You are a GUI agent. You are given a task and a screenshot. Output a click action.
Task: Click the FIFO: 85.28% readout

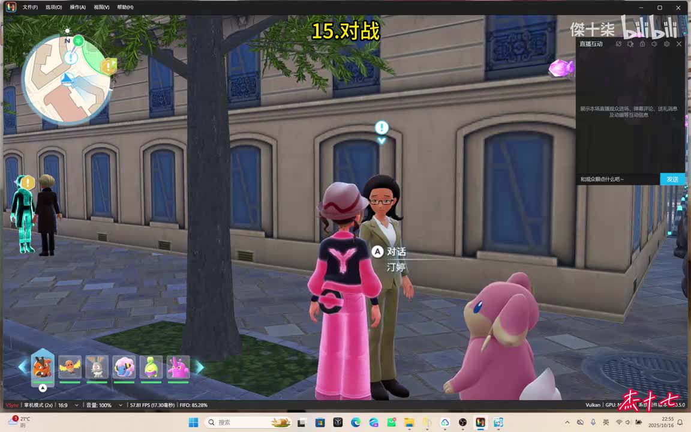(194, 405)
